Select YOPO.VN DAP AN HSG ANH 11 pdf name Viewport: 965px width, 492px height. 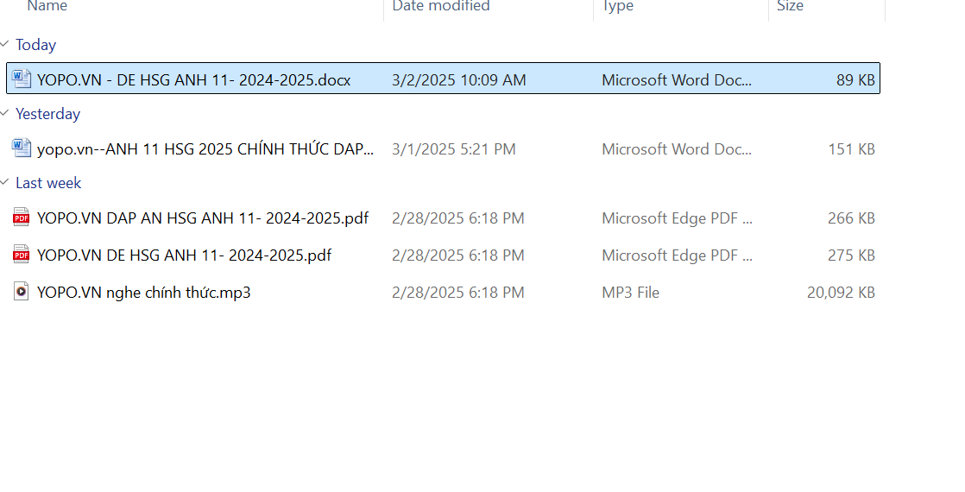click(x=203, y=218)
